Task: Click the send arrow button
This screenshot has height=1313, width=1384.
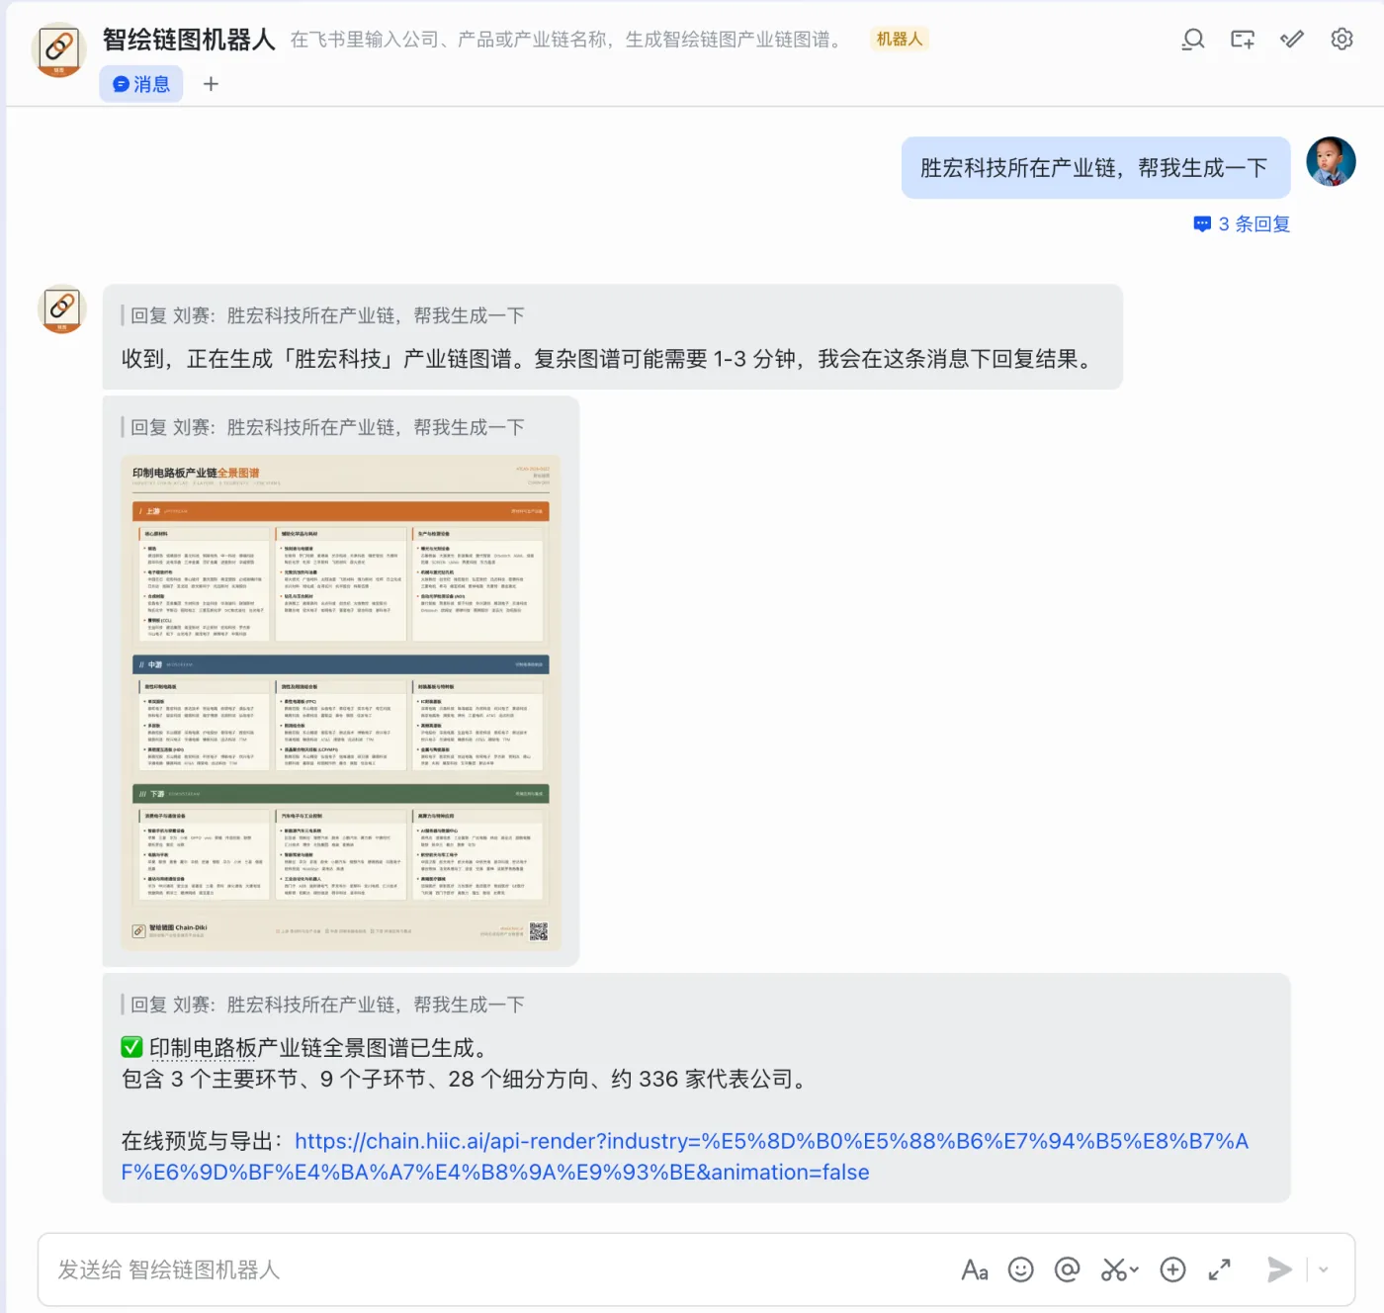Action: tap(1279, 1269)
